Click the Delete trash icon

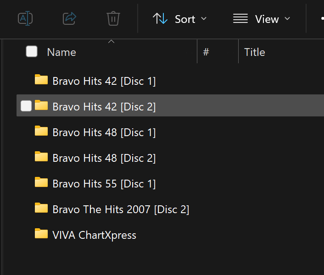(x=113, y=19)
